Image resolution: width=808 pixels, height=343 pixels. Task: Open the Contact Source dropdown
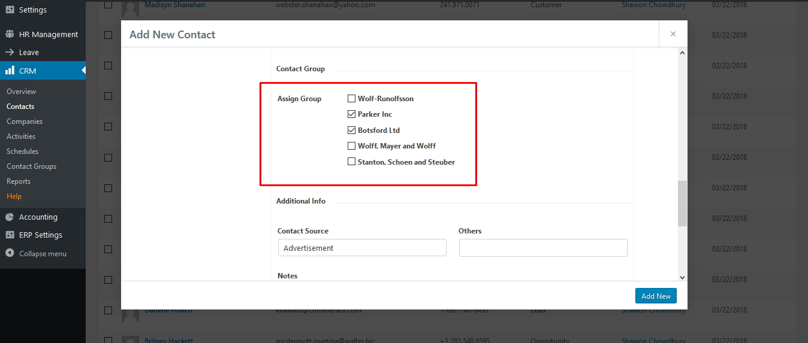[x=362, y=248]
